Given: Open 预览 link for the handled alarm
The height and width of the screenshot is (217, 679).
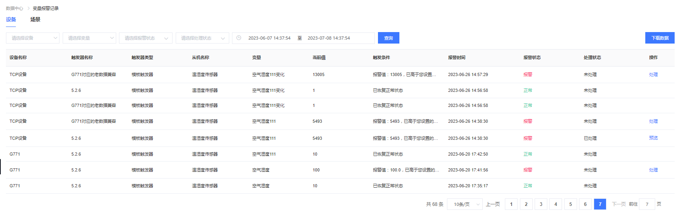Looking at the screenshot, I should pos(653,138).
